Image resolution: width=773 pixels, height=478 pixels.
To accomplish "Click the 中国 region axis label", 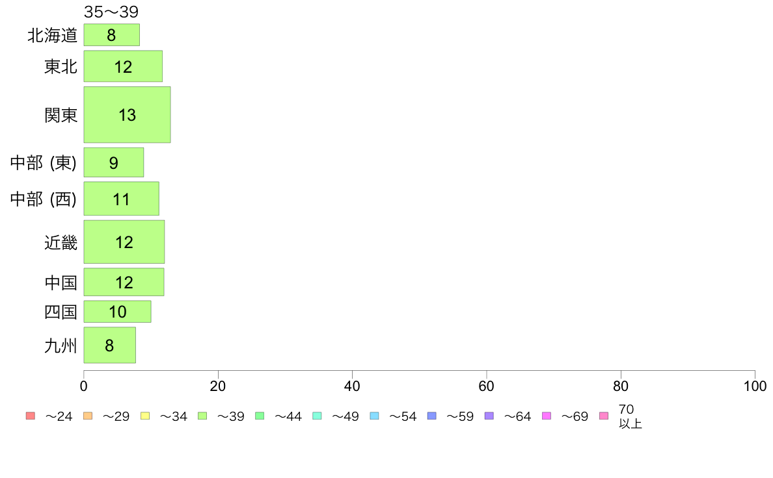I will (61, 283).
